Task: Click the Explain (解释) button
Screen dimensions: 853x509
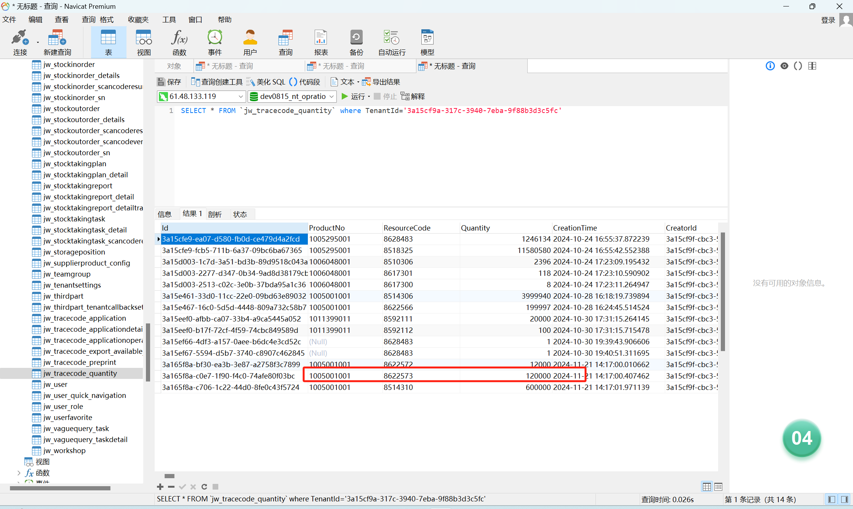Action: click(x=413, y=96)
